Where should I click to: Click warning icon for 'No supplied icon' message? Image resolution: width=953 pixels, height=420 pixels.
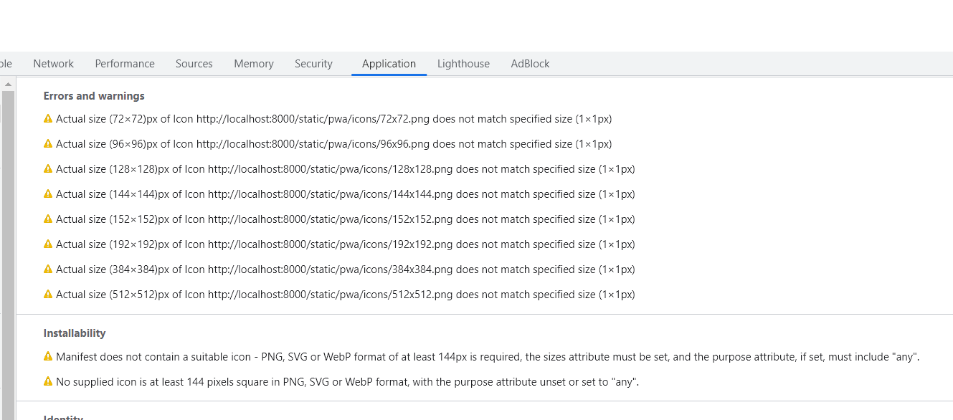pyautogui.click(x=48, y=381)
